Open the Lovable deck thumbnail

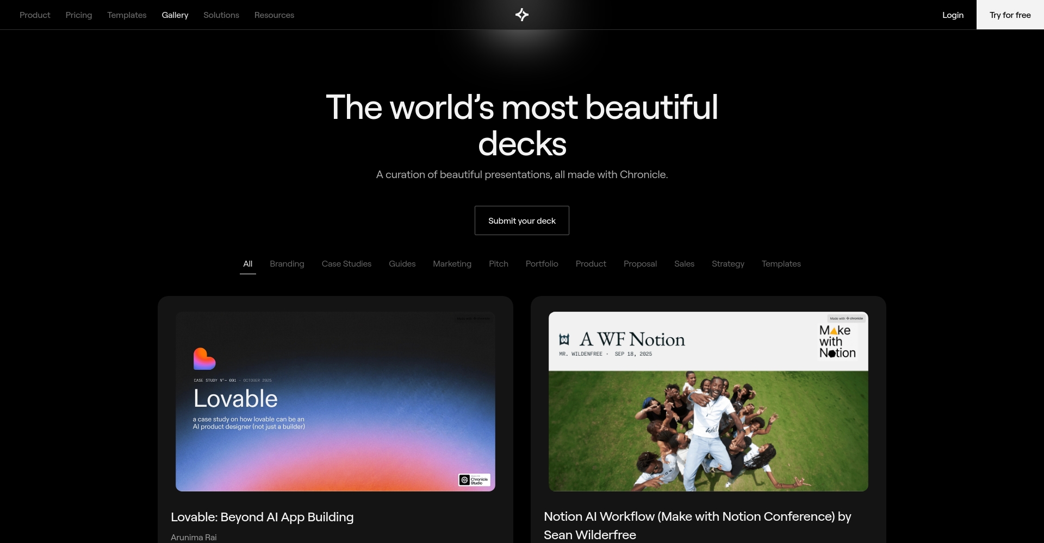(335, 402)
